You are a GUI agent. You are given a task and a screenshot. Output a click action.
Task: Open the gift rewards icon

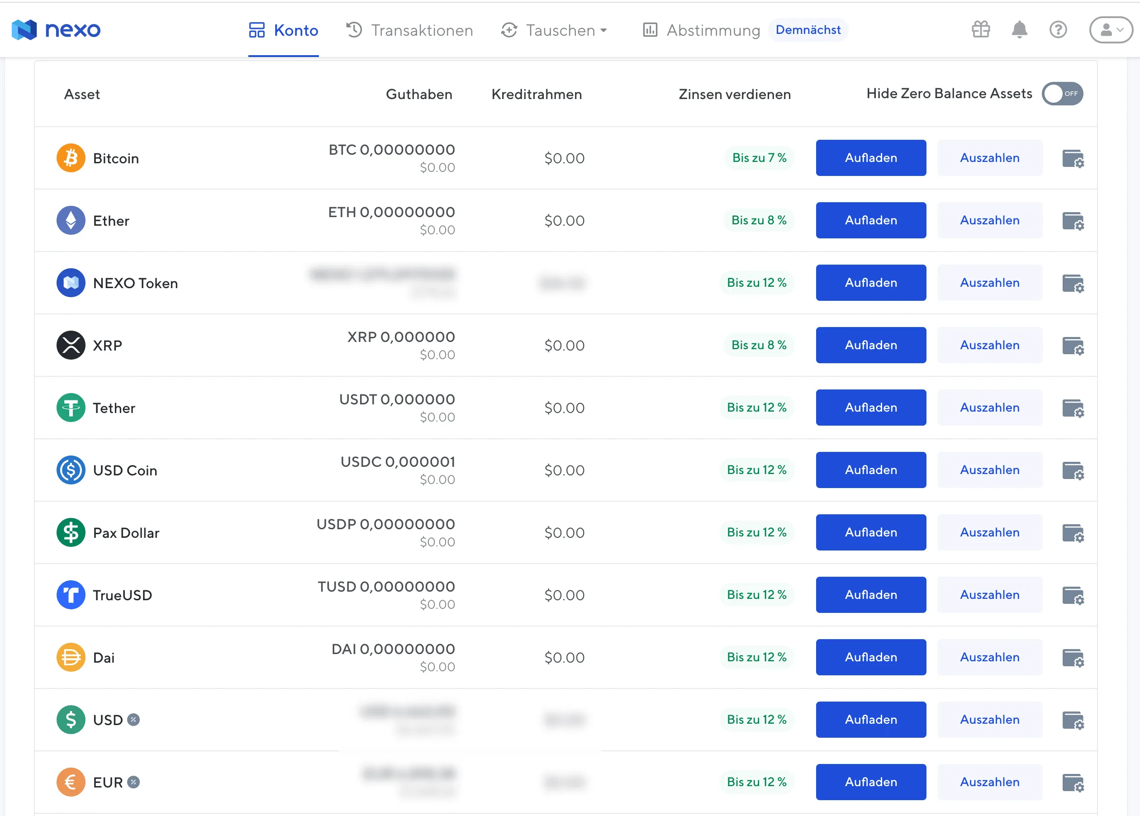point(980,30)
